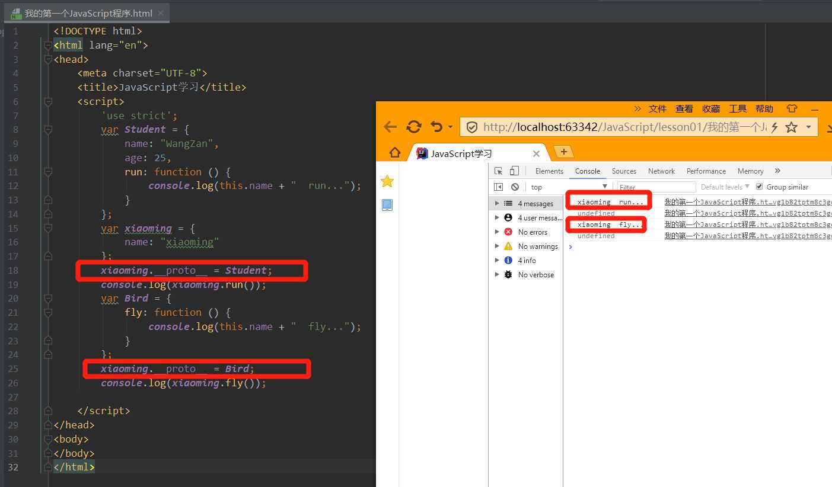Select the 我的第一个JavaScript程序.html editor tab
The image size is (832, 487).
pos(88,13)
